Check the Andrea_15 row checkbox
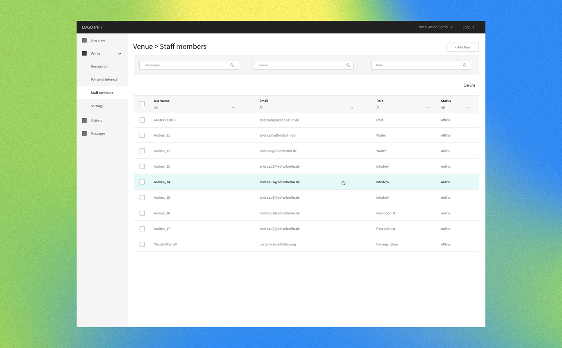Viewport: 562px width, 348px height. (142, 198)
